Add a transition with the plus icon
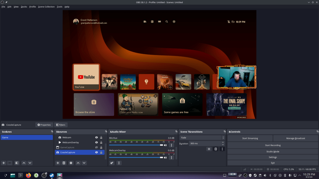The width and height of the screenshot is (319, 179). pyautogui.click(x=209, y=149)
